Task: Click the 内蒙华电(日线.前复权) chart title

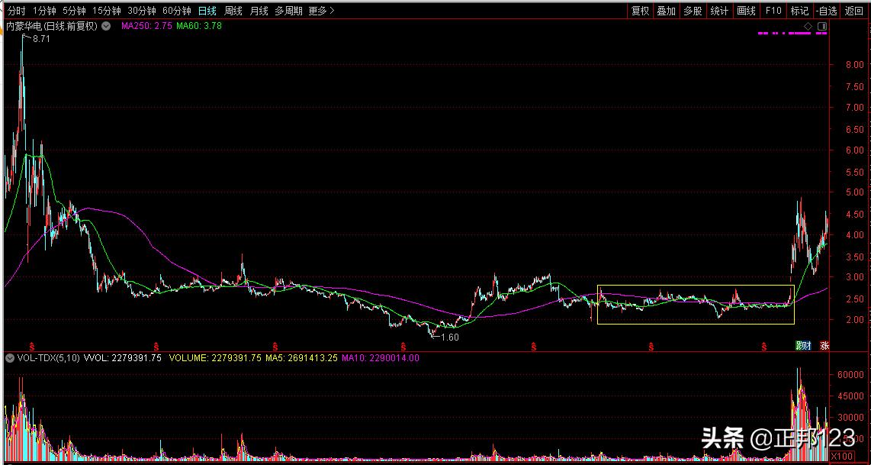Action: 52,26
